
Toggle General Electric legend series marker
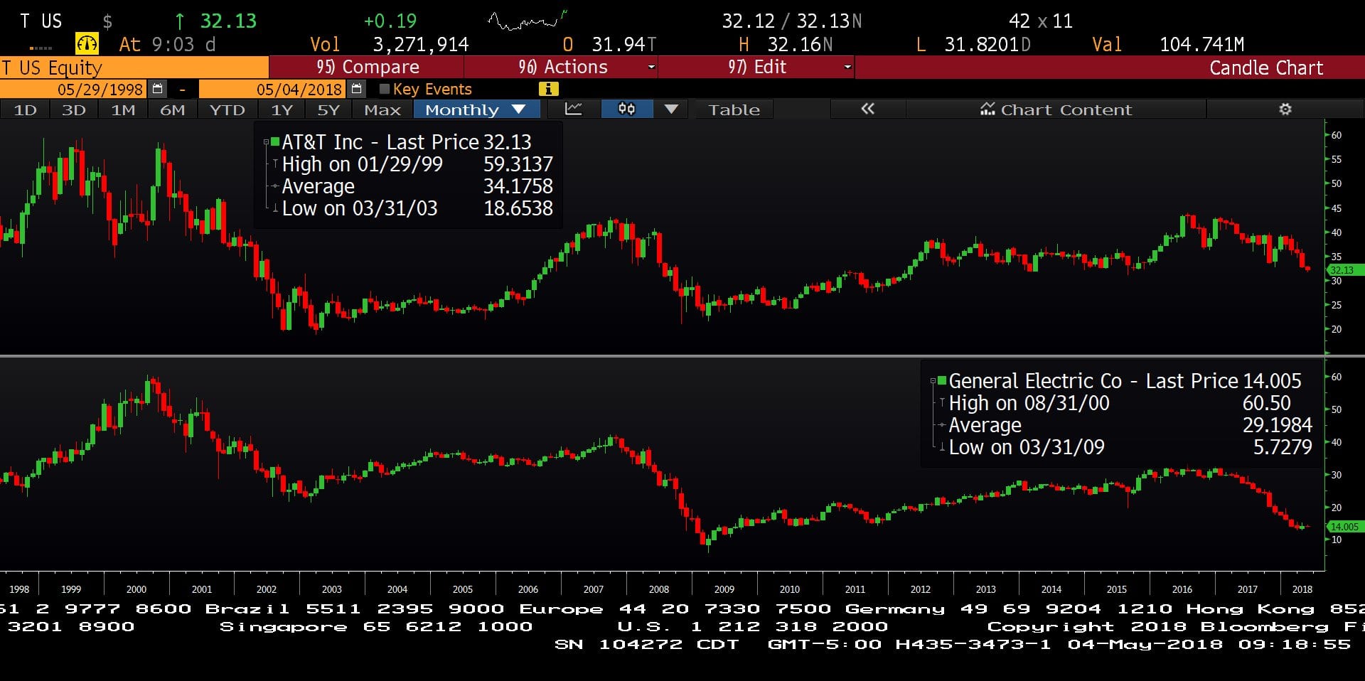click(941, 380)
